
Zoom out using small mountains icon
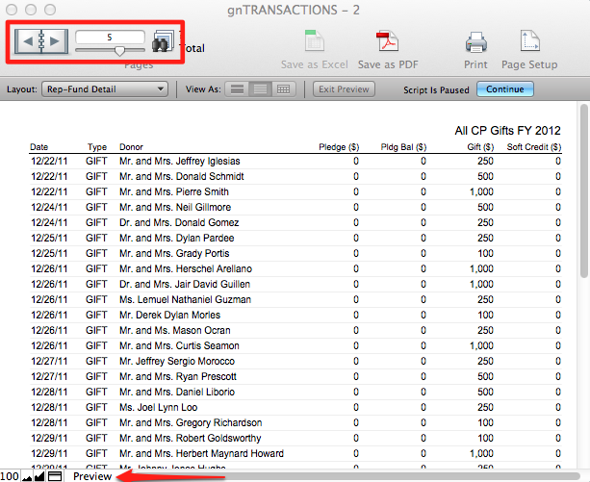coord(27,476)
